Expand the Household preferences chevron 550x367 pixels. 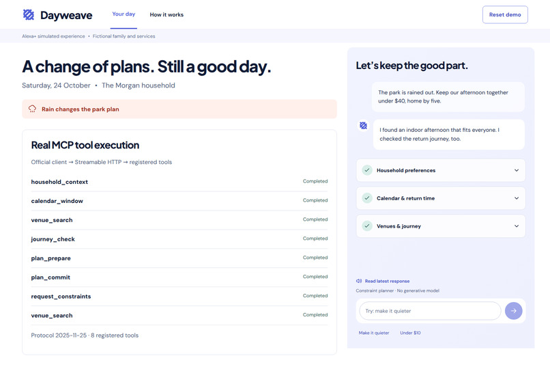517,170
